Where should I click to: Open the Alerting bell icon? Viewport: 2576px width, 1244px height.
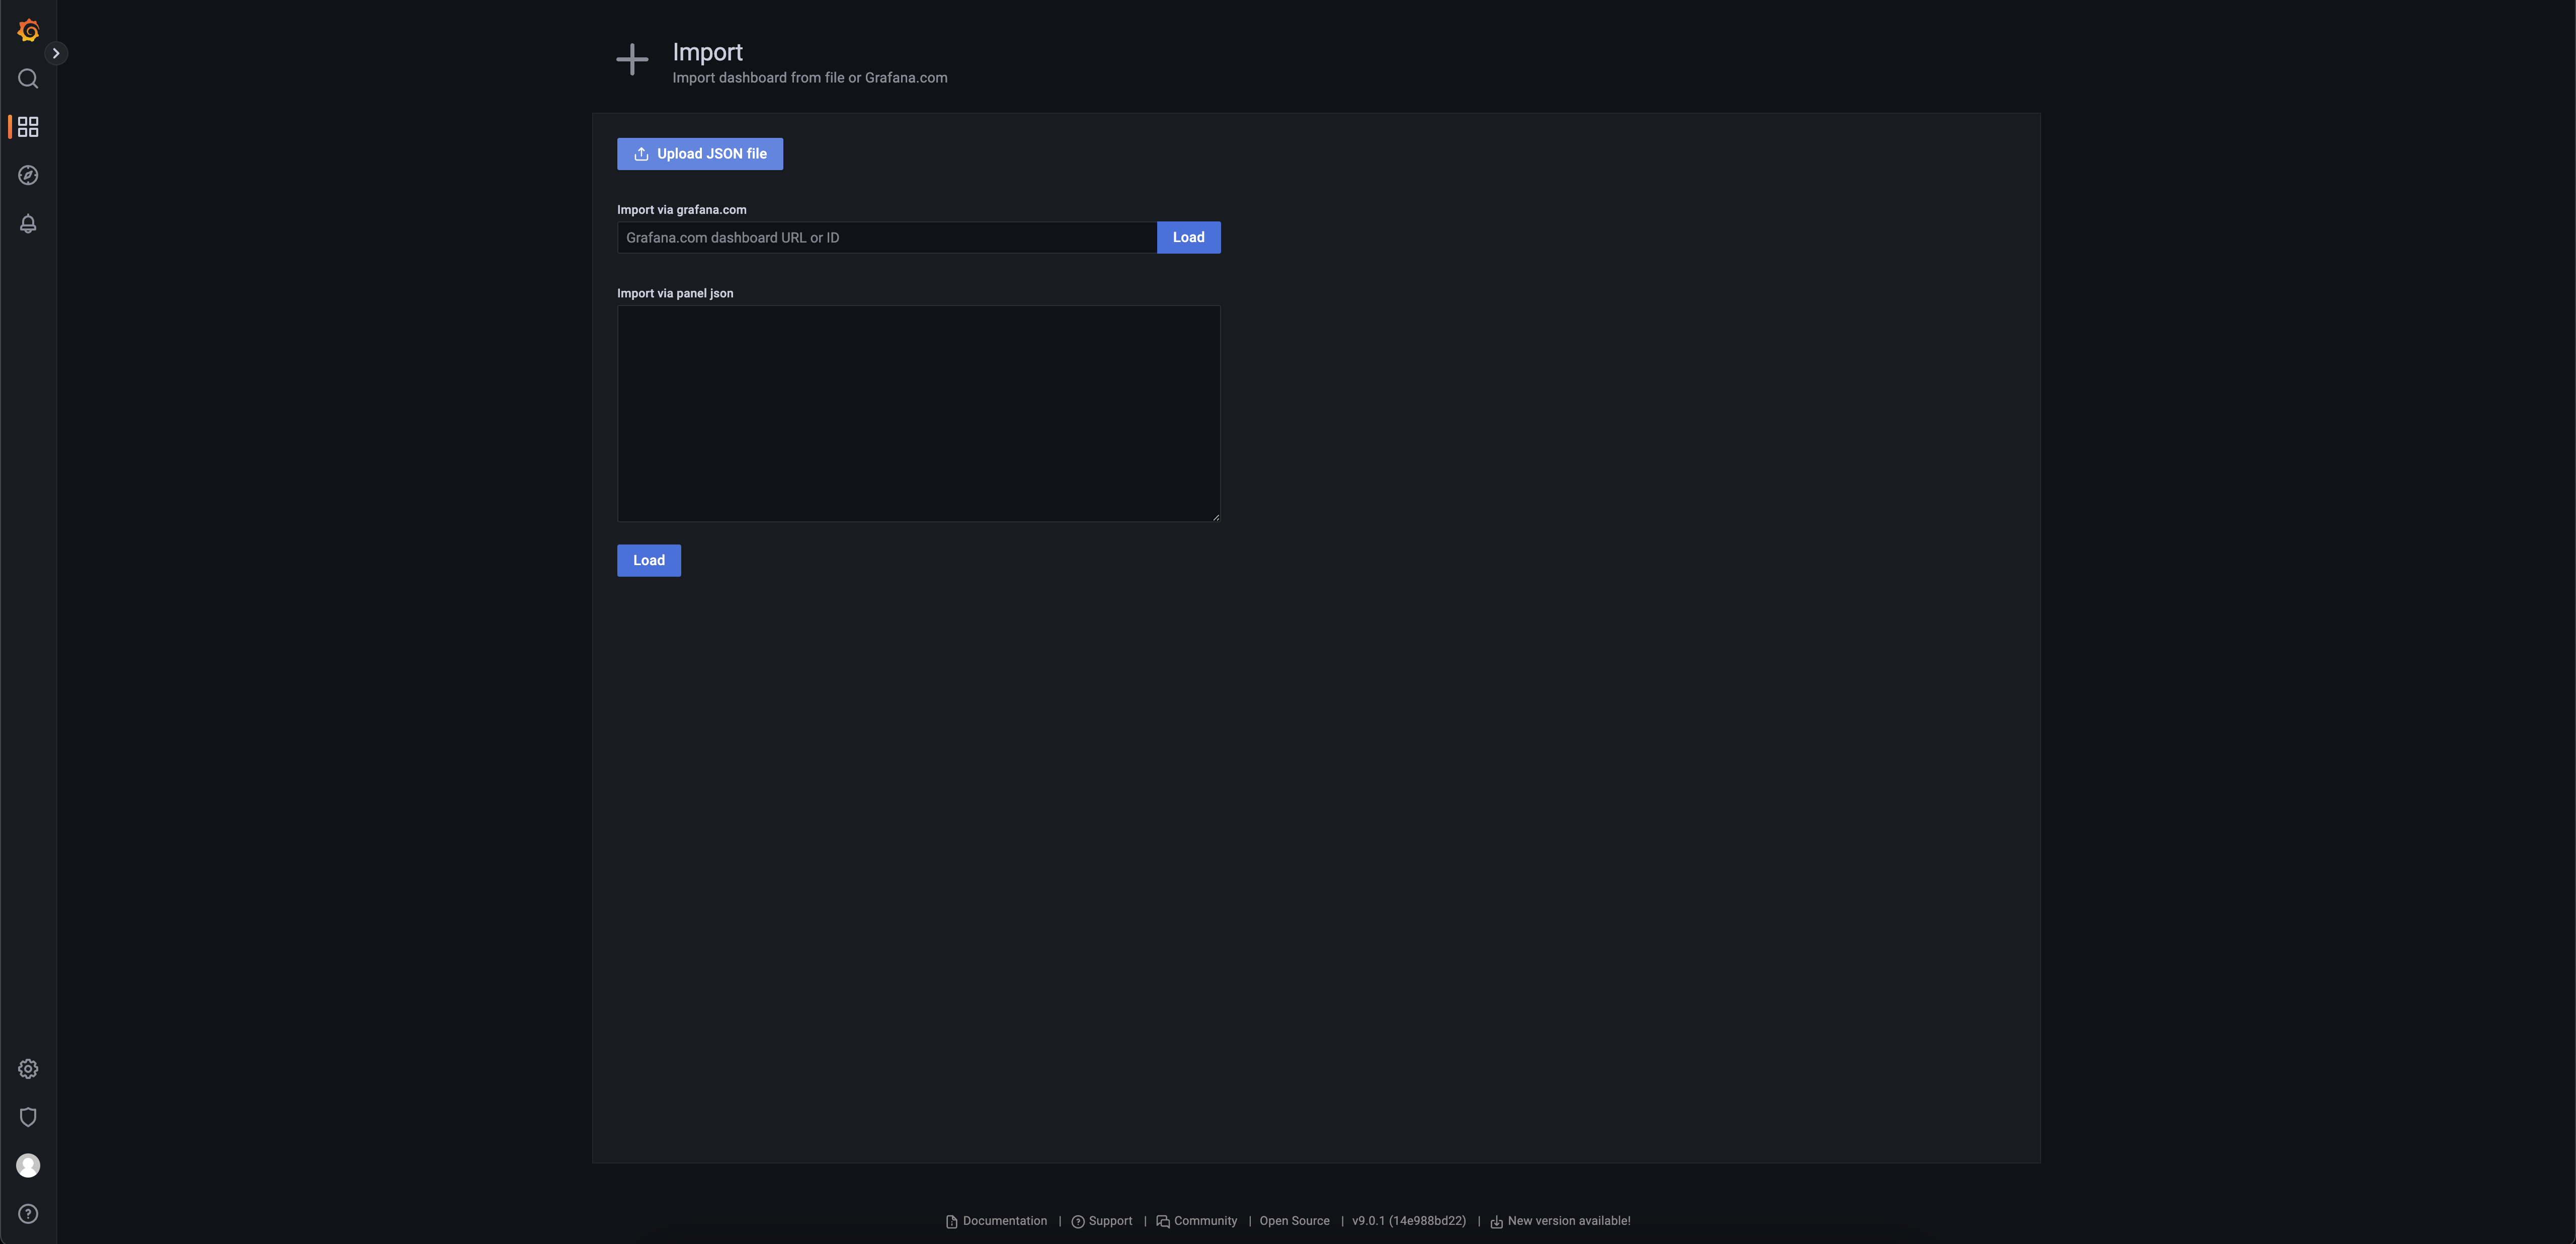(x=28, y=224)
